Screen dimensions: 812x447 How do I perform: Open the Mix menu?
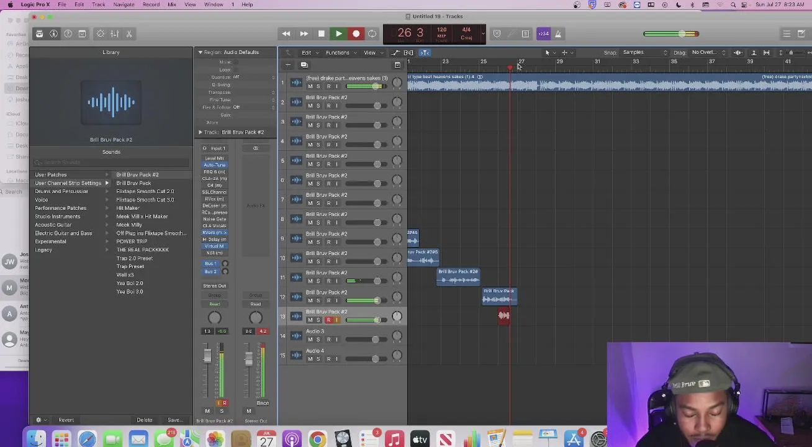click(172, 4)
